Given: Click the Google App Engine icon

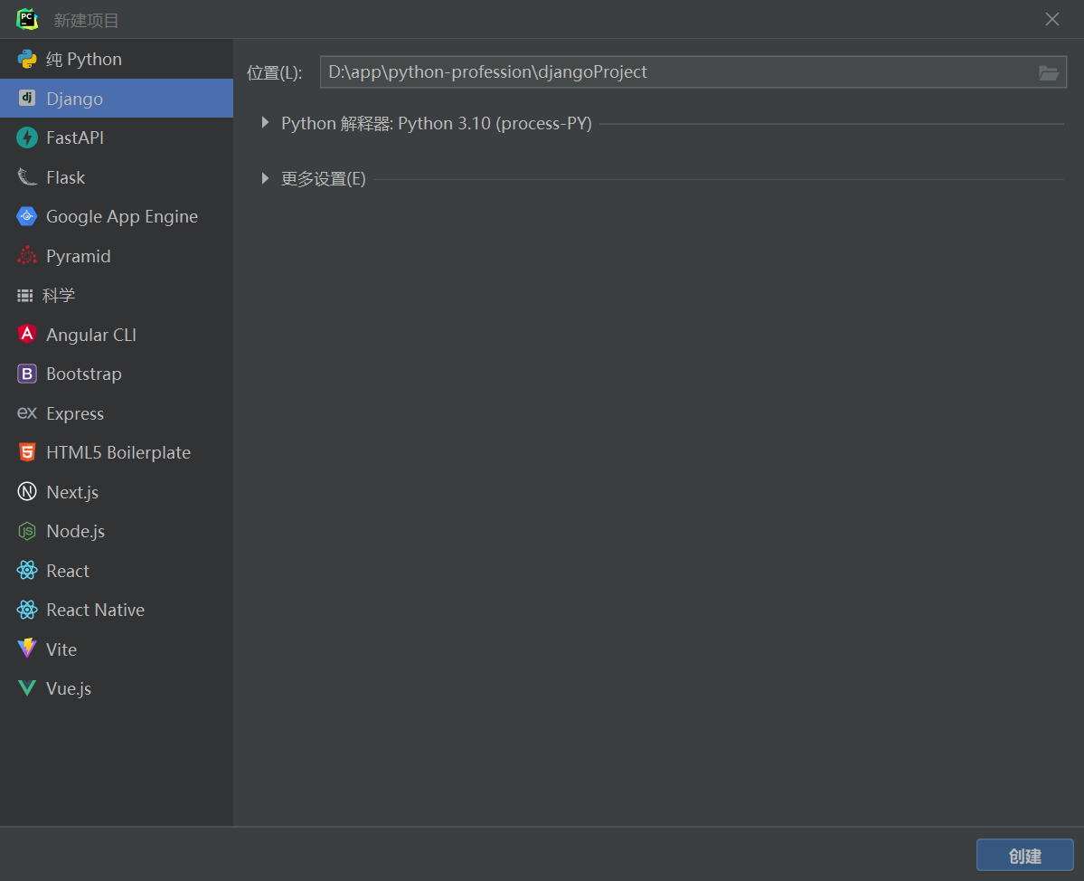Looking at the screenshot, I should (27, 216).
